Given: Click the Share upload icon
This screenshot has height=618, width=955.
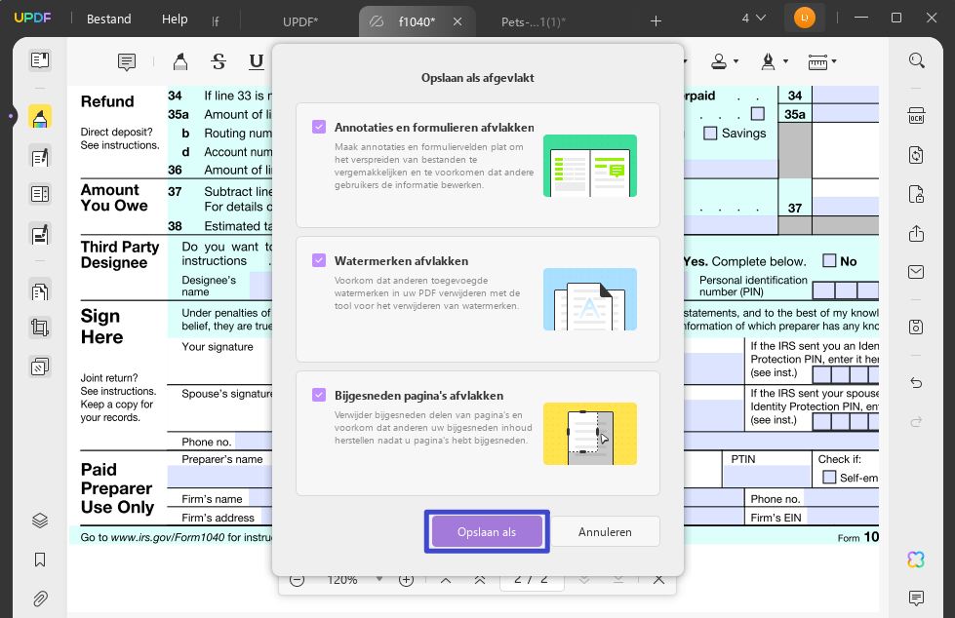Looking at the screenshot, I should point(917,233).
